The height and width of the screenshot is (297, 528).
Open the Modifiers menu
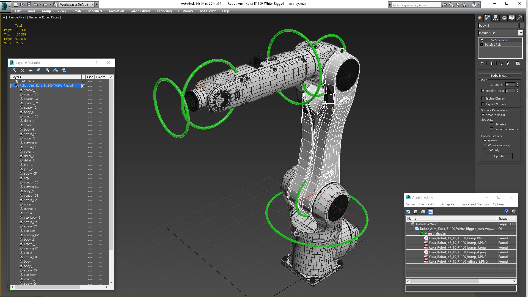[x=95, y=11]
